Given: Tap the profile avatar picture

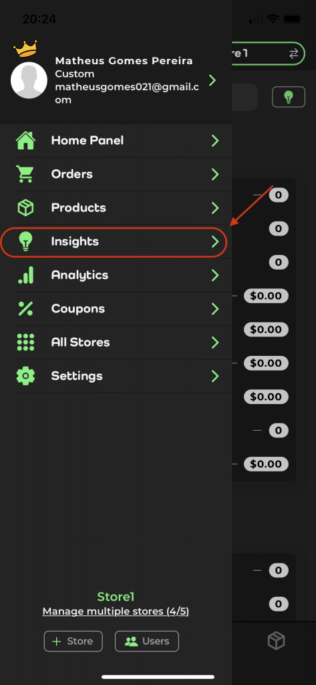Looking at the screenshot, I should pyautogui.click(x=29, y=80).
